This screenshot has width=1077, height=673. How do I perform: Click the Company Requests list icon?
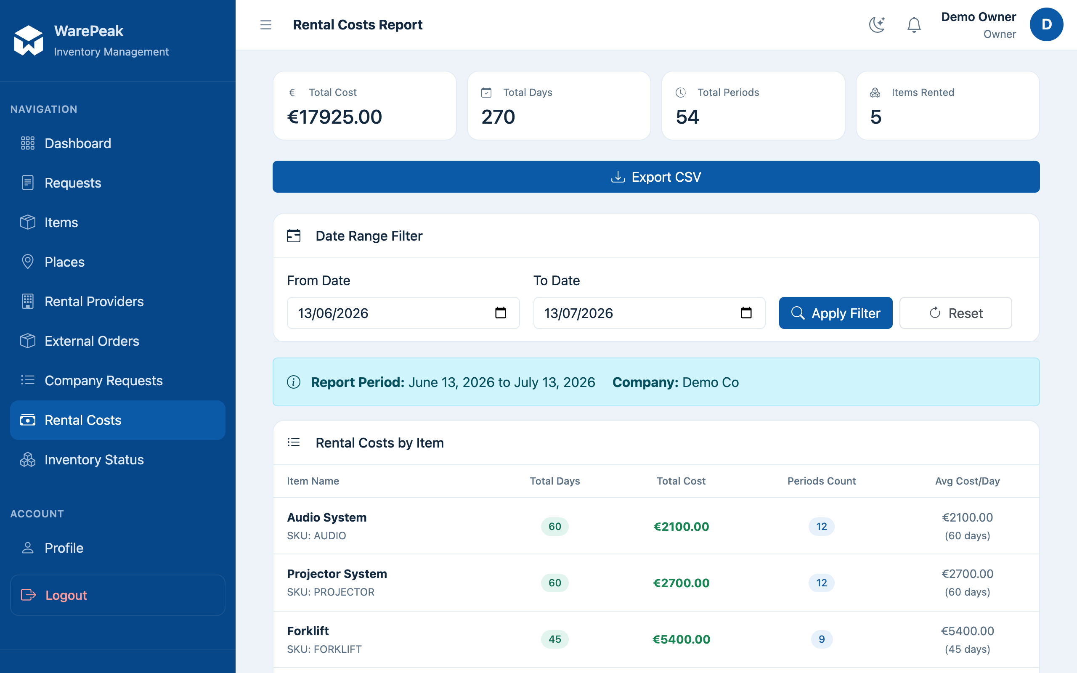click(28, 380)
